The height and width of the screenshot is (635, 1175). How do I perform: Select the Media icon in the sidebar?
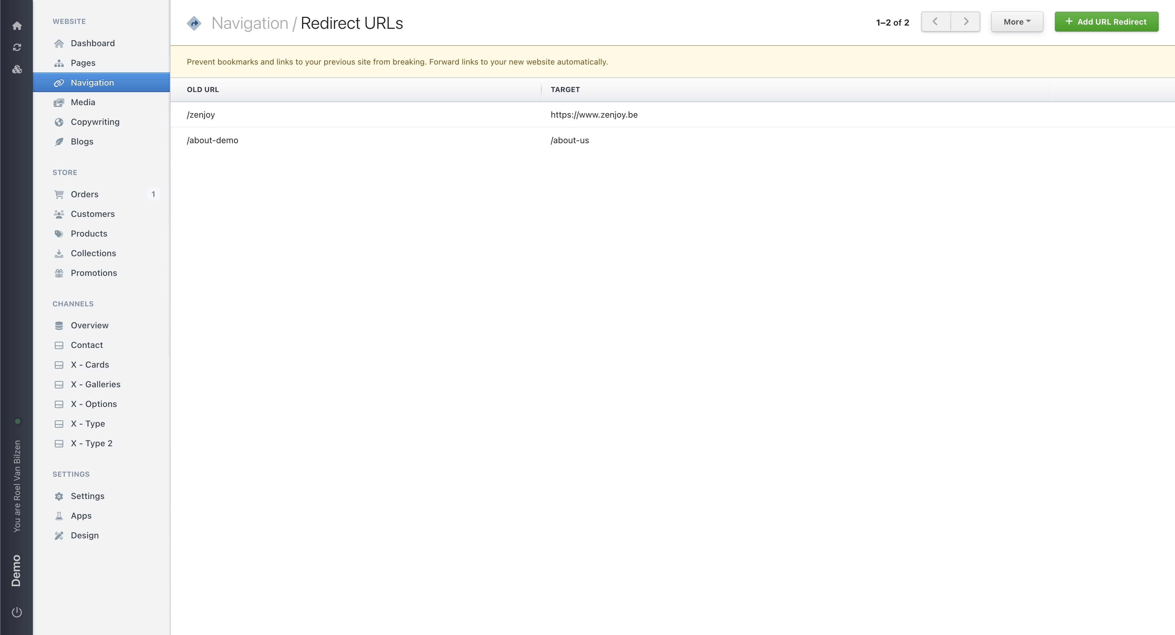click(x=59, y=102)
